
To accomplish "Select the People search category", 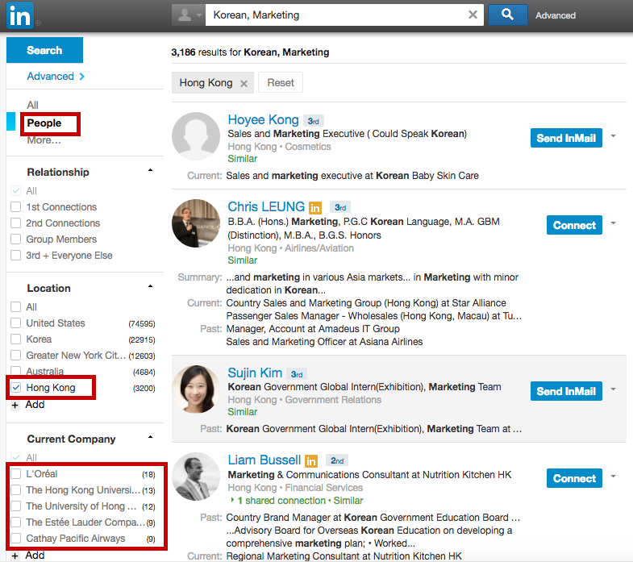I will pos(44,123).
